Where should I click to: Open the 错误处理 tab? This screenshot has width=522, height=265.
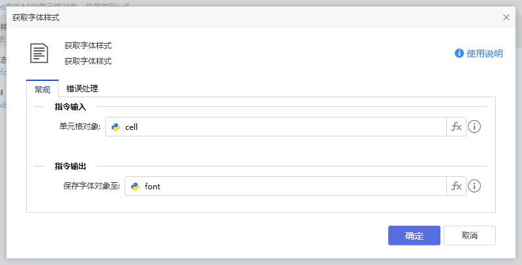(82, 89)
